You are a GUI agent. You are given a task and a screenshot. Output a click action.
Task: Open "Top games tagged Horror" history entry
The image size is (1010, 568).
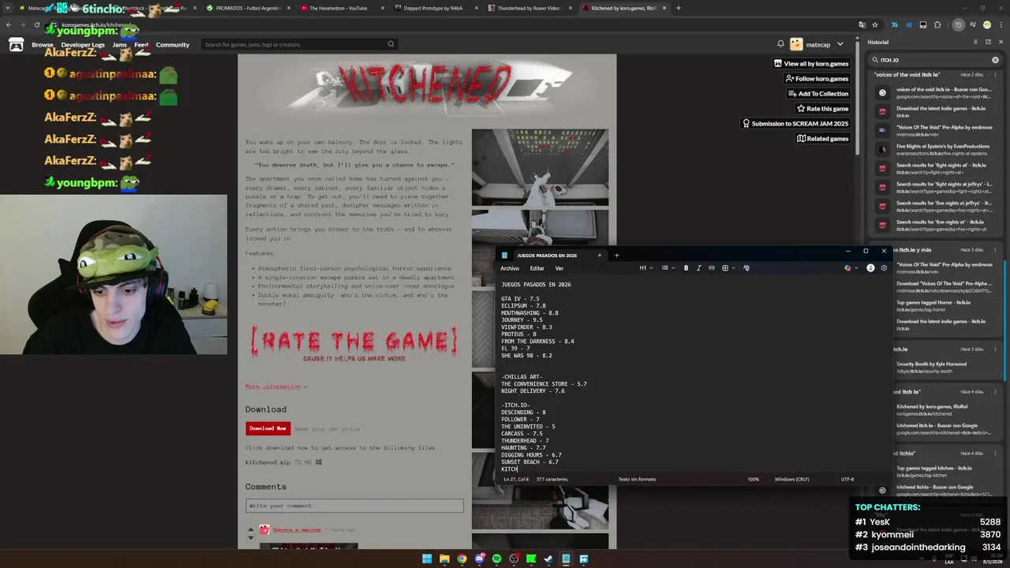pyautogui.click(x=935, y=305)
